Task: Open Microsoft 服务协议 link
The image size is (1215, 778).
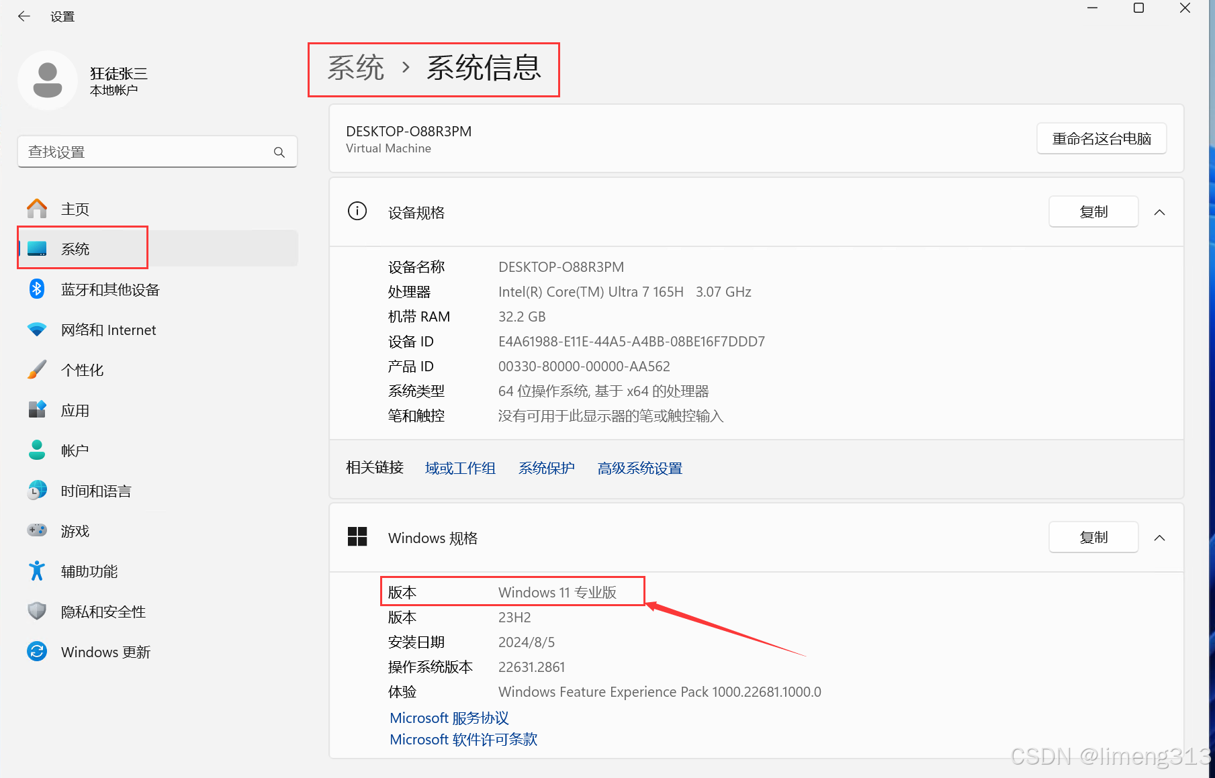Action: (449, 718)
